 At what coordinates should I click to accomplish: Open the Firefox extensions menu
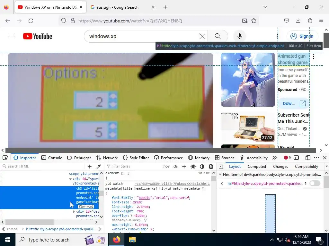click(x=310, y=20)
